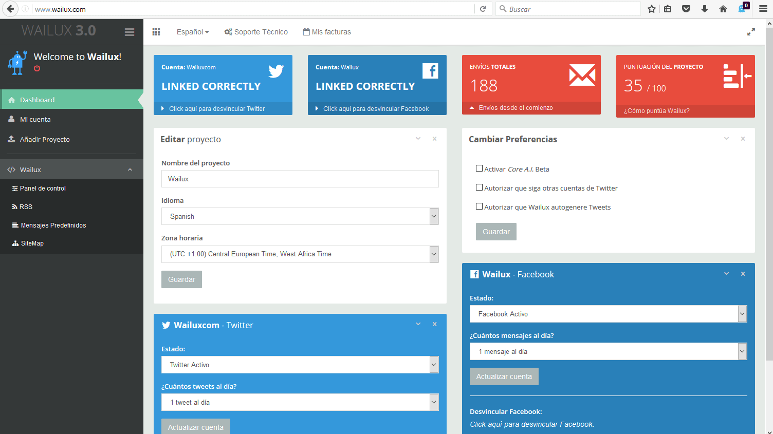Open Soporte Técnico in top bar
Viewport: 773px width, 434px height.
pos(256,32)
